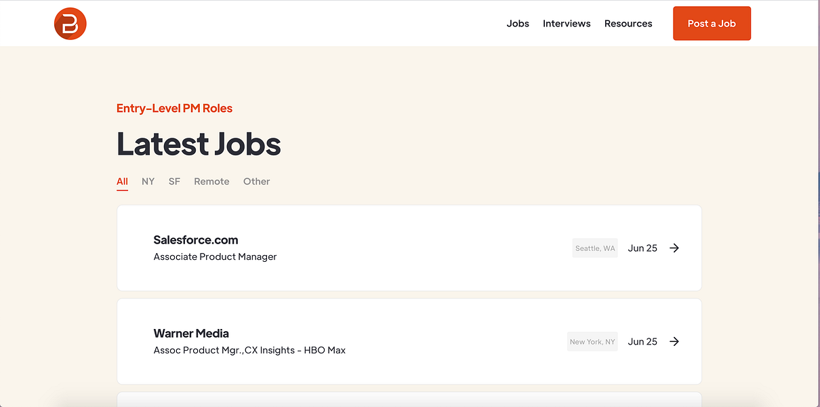Viewport: 820px width, 407px height.
Task: Open the arrow on the Warner Media row
Action: click(x=674, y=342)
